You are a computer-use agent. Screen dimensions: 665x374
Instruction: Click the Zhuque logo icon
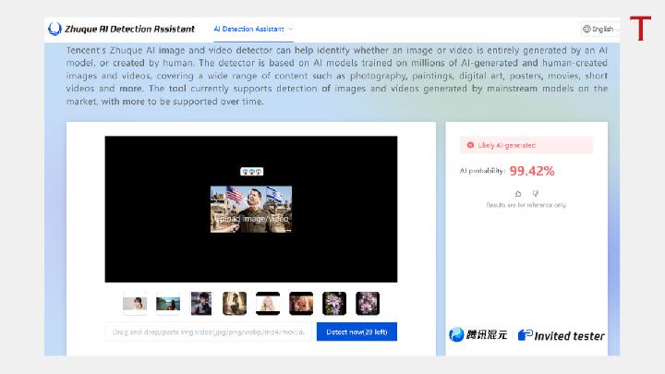[54, 29]
